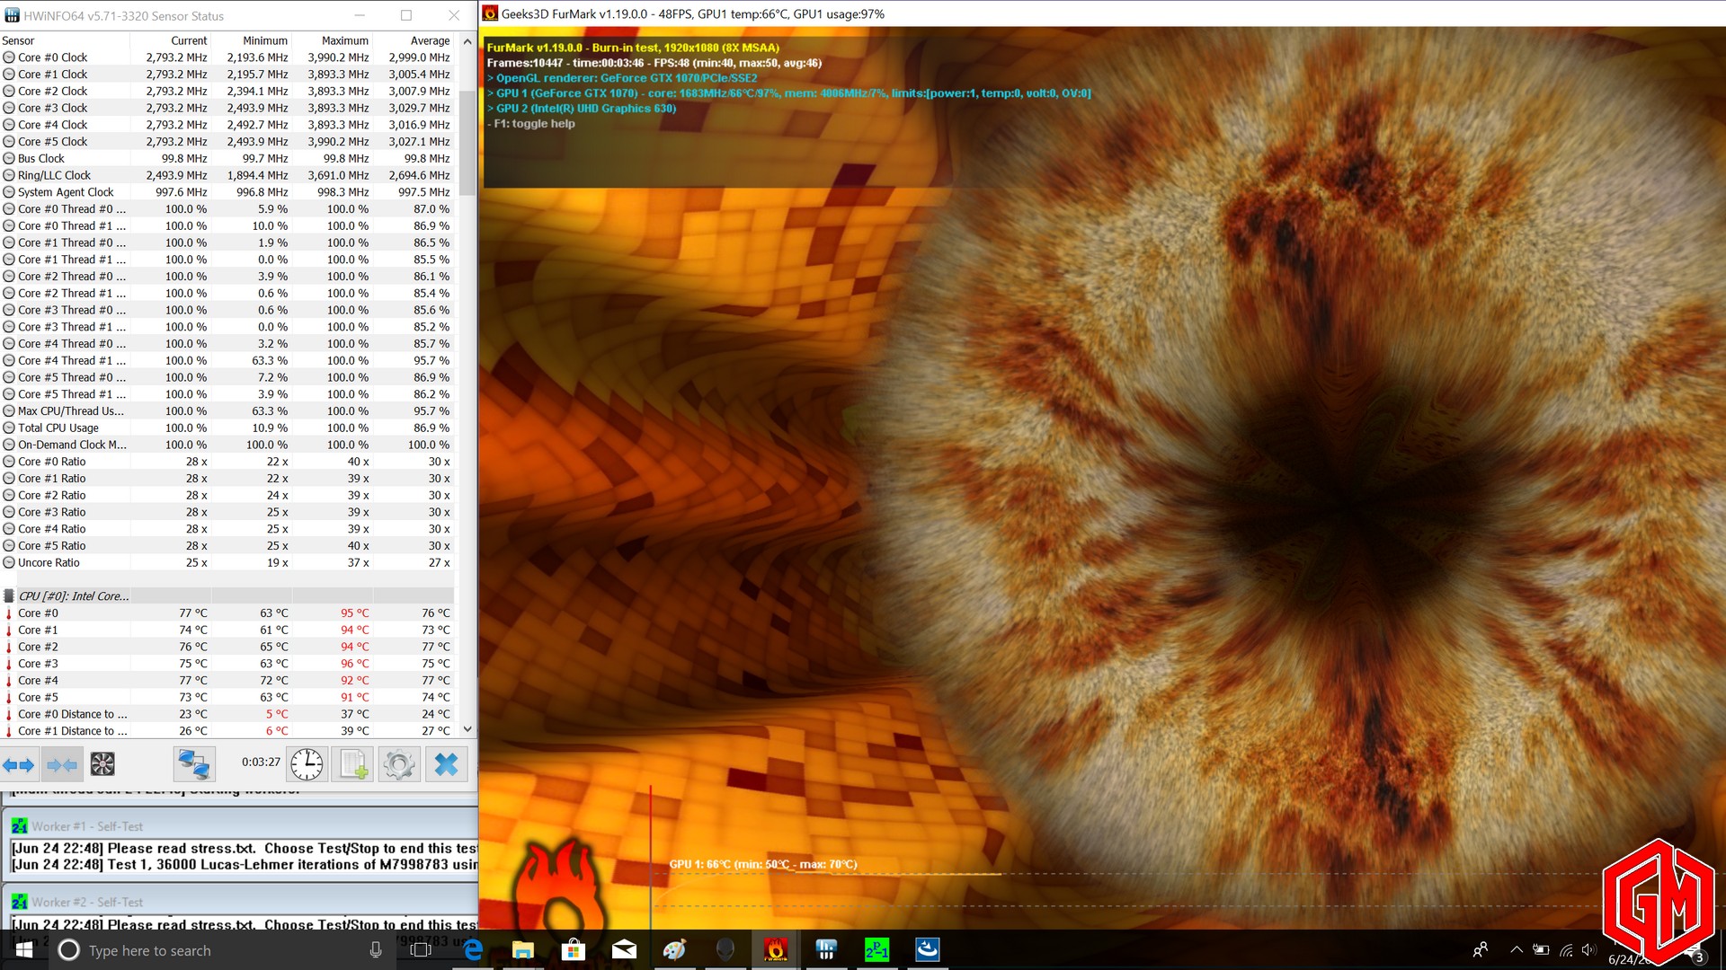Select Core #1 Distance to TjMAX row
Viewport: 1726px width, 970px height.
pos(227,731)
